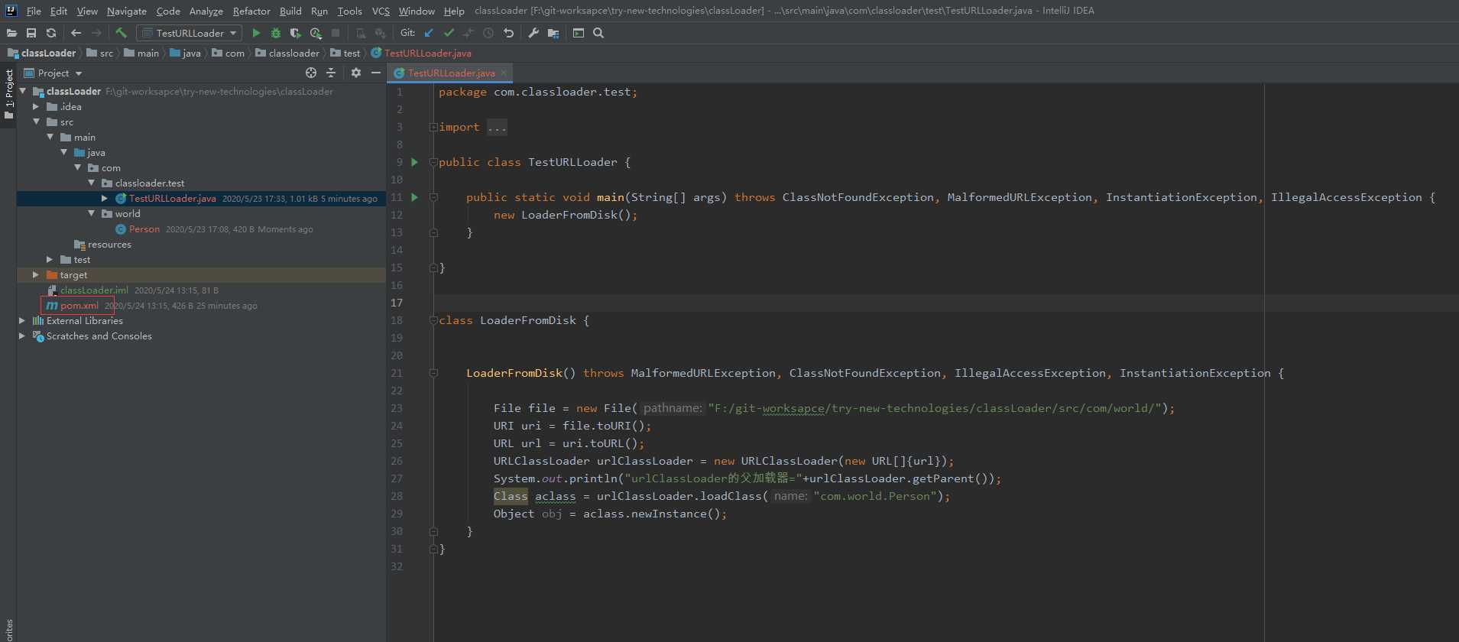Viewport: 1459px width, 642px height.
Task: Click the locate current file crosshair icon
Action: tap(311, 73)
